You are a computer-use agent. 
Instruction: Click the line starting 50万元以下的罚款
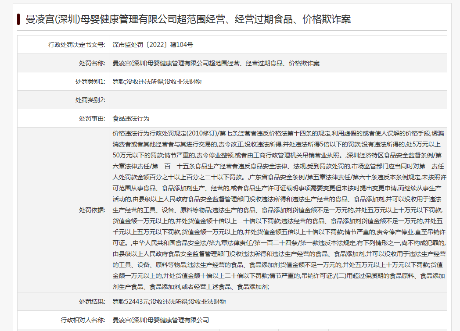277,155
